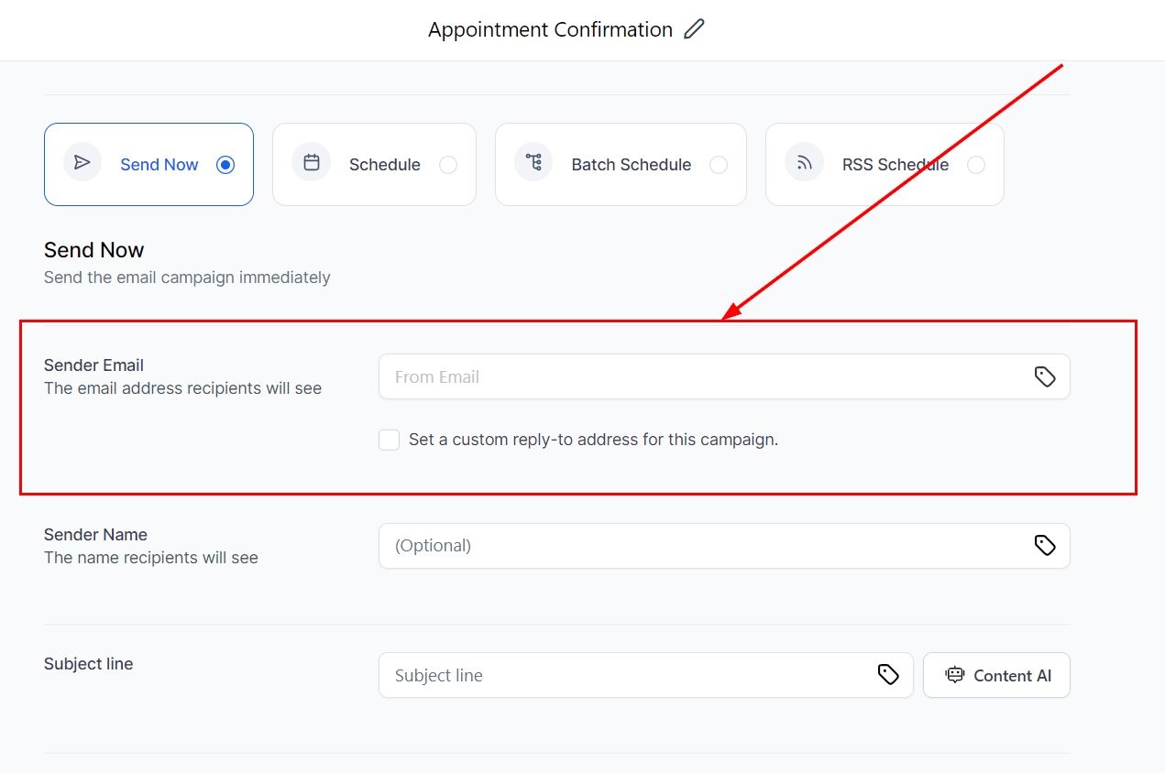This screenshot has height=773, width=1165.
Task: Select the Schedule radio button
Action: pyautogui.click(x=447, y=165)
